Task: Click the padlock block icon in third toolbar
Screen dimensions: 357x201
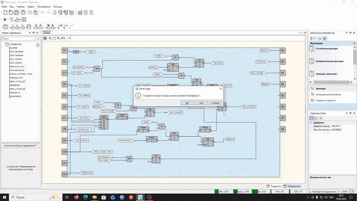Action: click(x=29, y=27)
